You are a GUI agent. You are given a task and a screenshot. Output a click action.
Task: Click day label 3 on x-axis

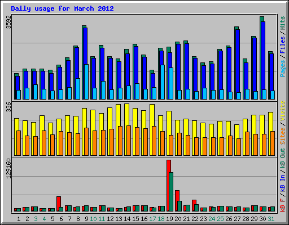click(x=36, y=219)
